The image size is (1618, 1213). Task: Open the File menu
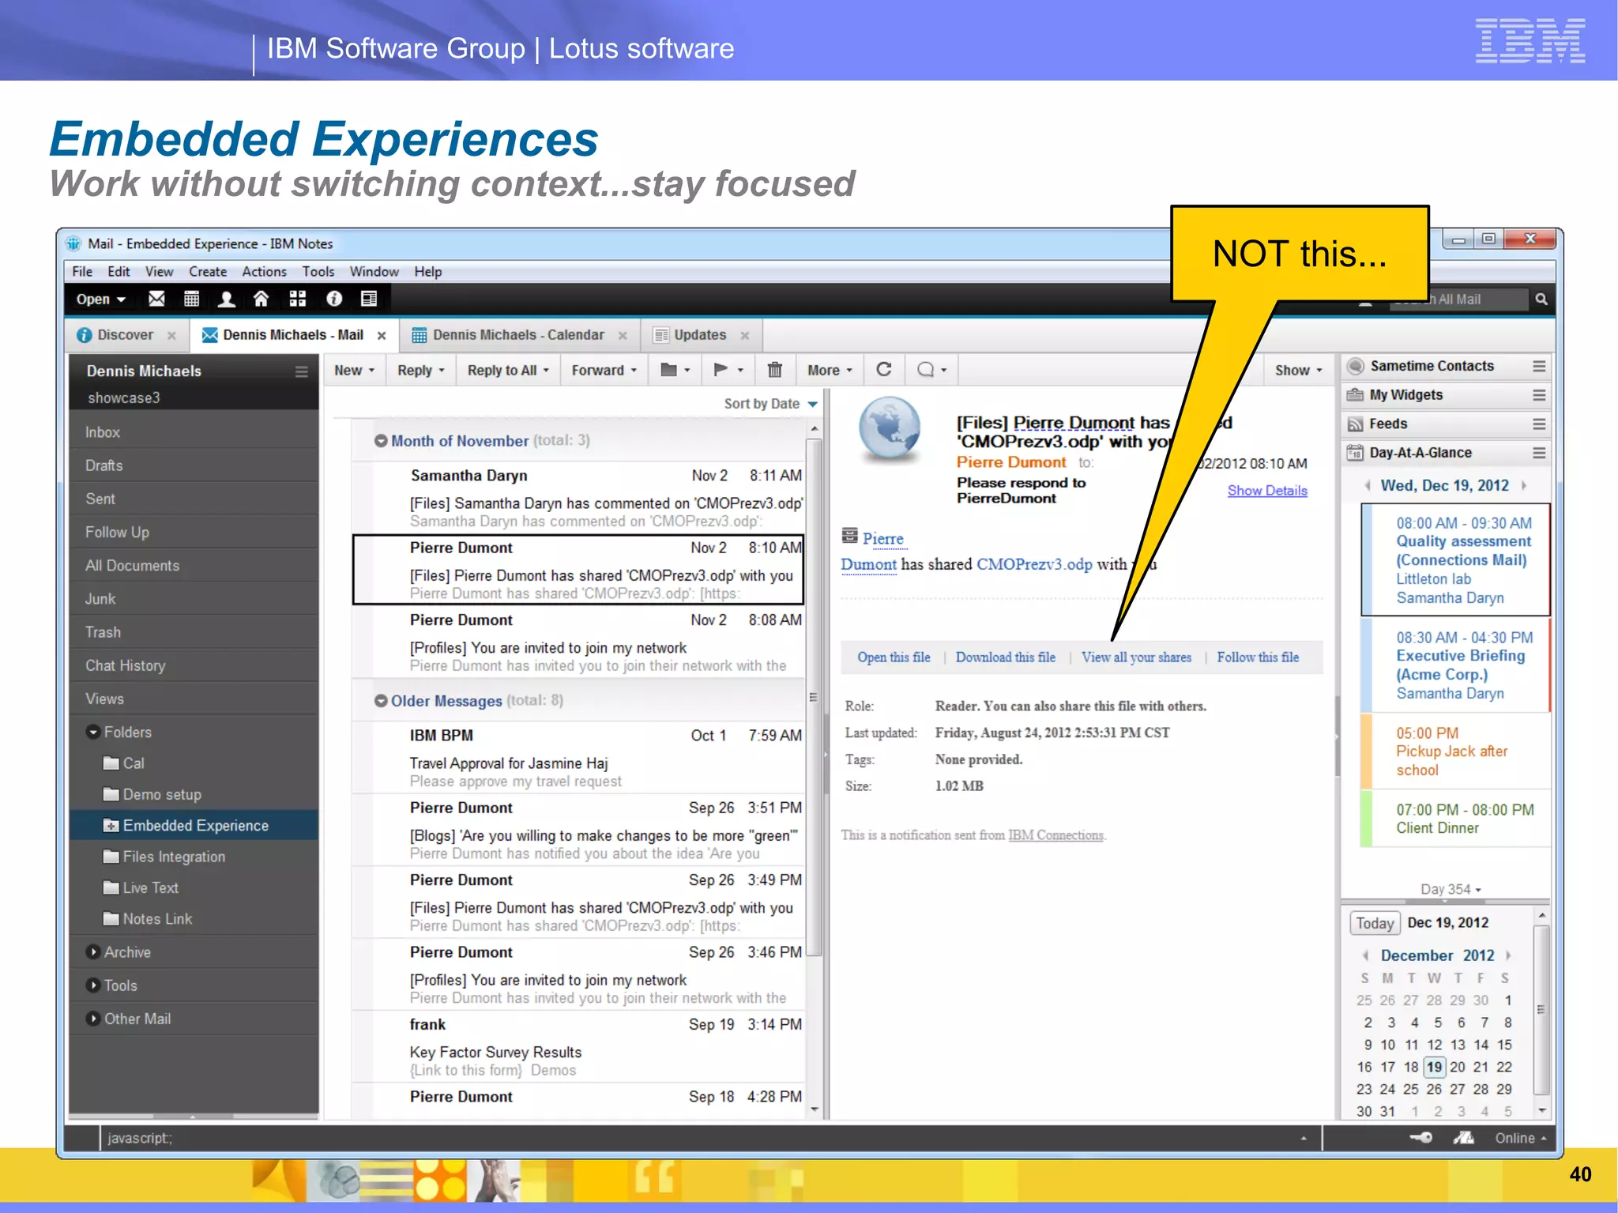(x=82, y=272)
